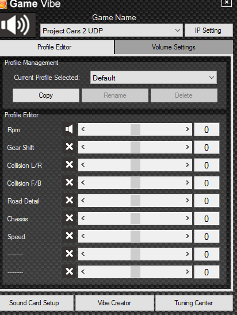Enable the Speed effect X icon
Screen dimensions: 237x315
click(x=69, y=236)
